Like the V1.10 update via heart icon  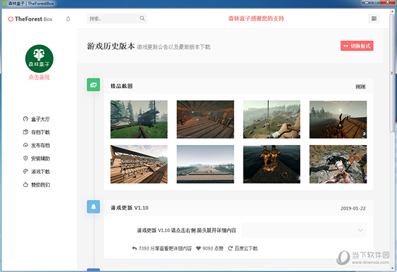click(198, 248)
